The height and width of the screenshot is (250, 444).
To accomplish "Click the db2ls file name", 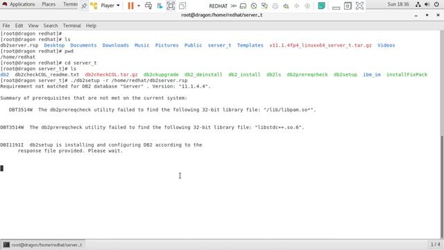I will (x=273, y=75).
